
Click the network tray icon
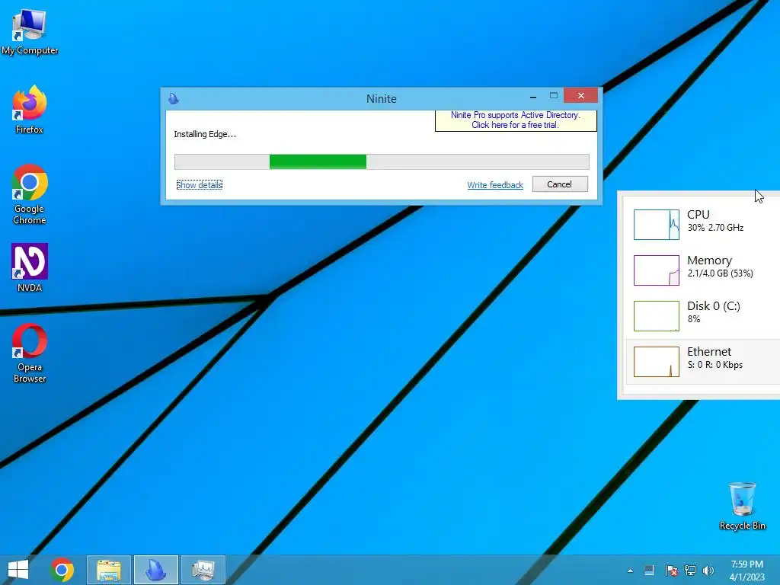click(x=690, y=570)
